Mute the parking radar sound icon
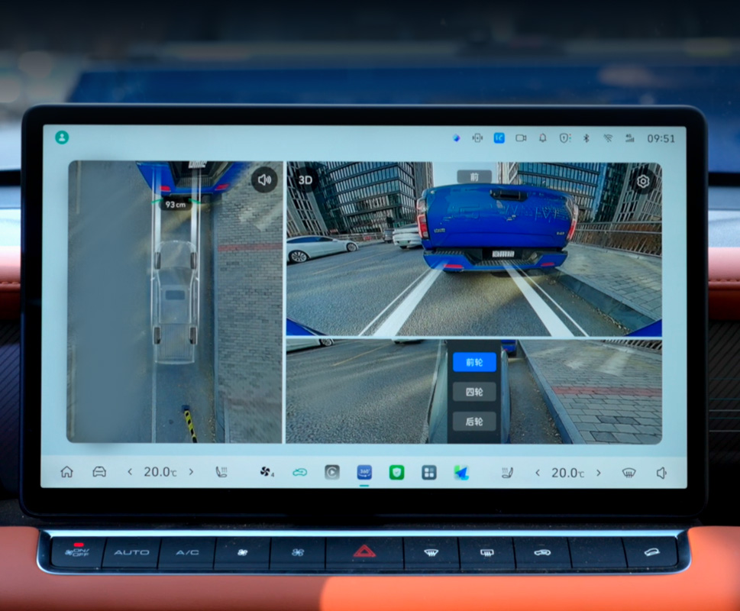The width and height of the screenshot is (740, 611). coord(264,180)
